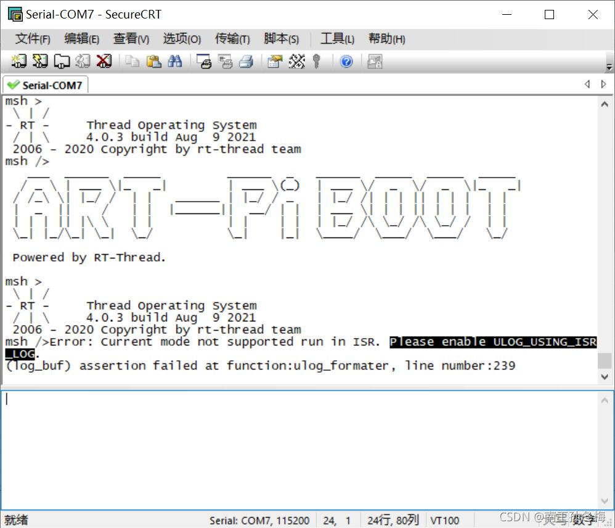This screenshot has height=528, width=615.
Task: Open Find with the binoculars icon
Action: coord(175,61)
